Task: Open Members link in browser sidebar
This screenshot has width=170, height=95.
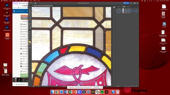Action: click(24, 41)
